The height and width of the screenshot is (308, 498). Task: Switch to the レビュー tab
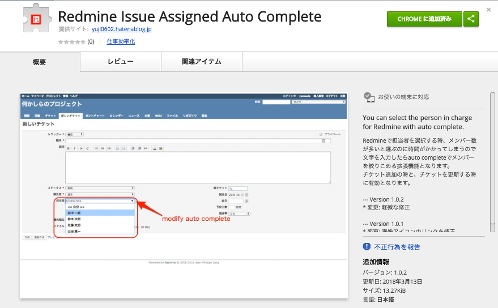point(121,62)
